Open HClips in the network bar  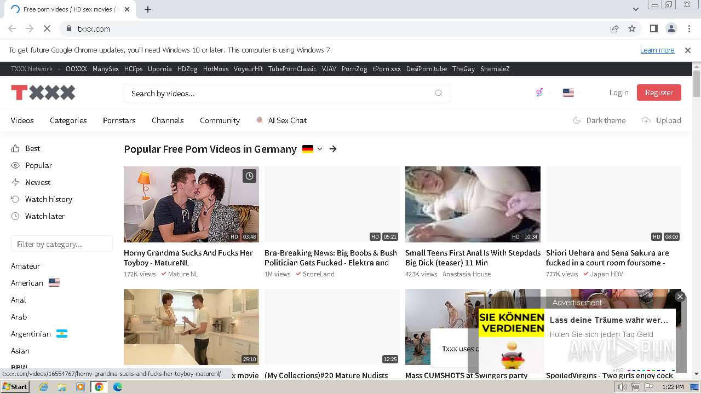pos(133,69)
